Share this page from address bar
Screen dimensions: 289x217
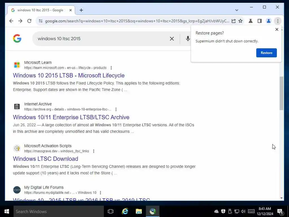[233, 21]
